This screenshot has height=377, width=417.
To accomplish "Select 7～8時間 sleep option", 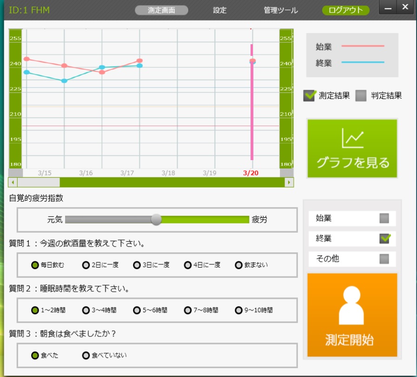I will tap(188, 310).
